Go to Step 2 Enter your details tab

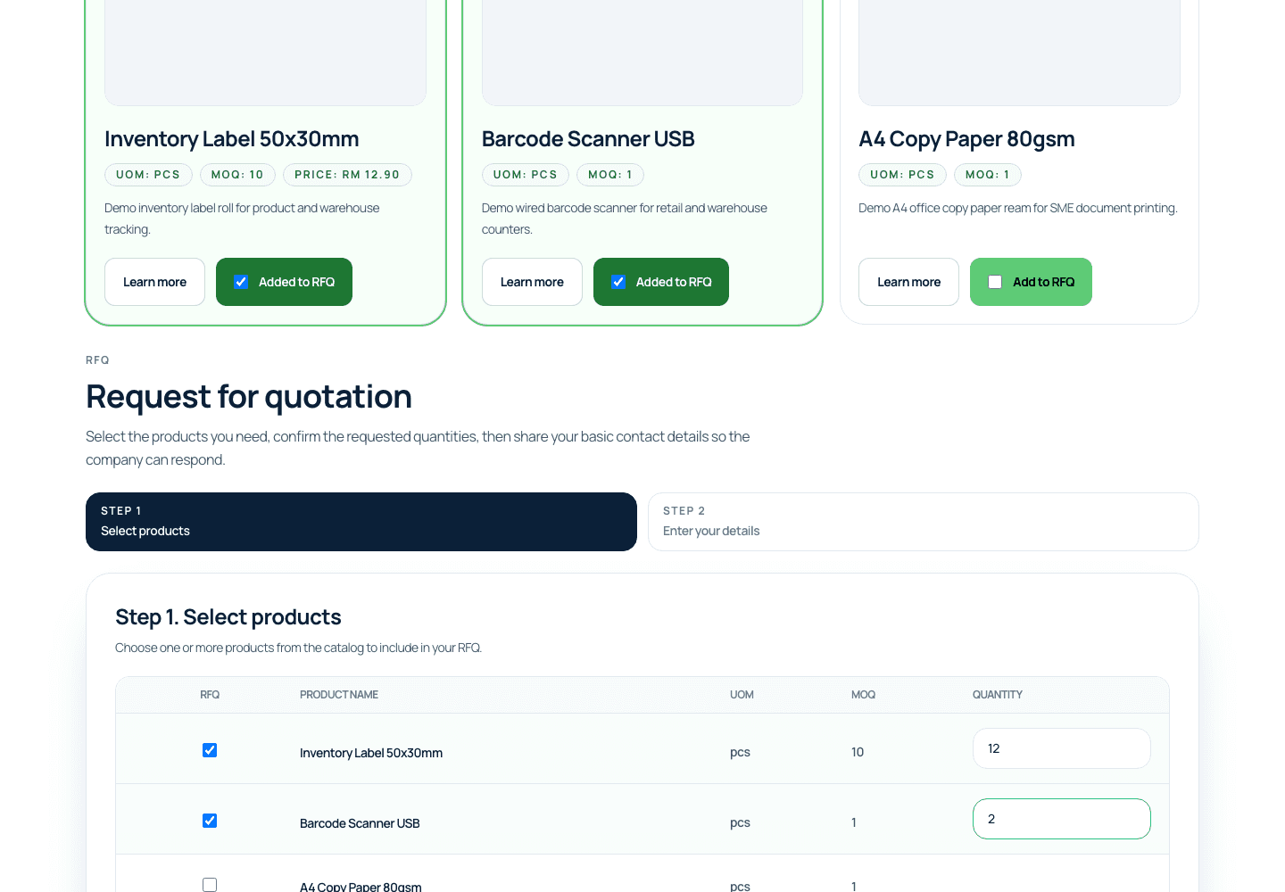coord(924,522)
